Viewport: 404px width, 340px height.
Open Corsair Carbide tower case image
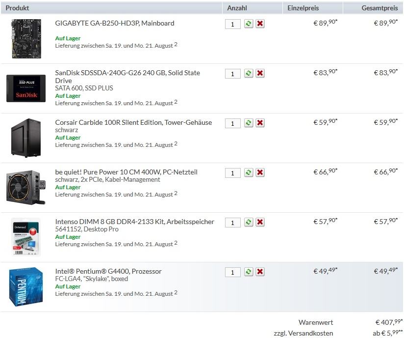pyautogui.click(x=26, y=138)
